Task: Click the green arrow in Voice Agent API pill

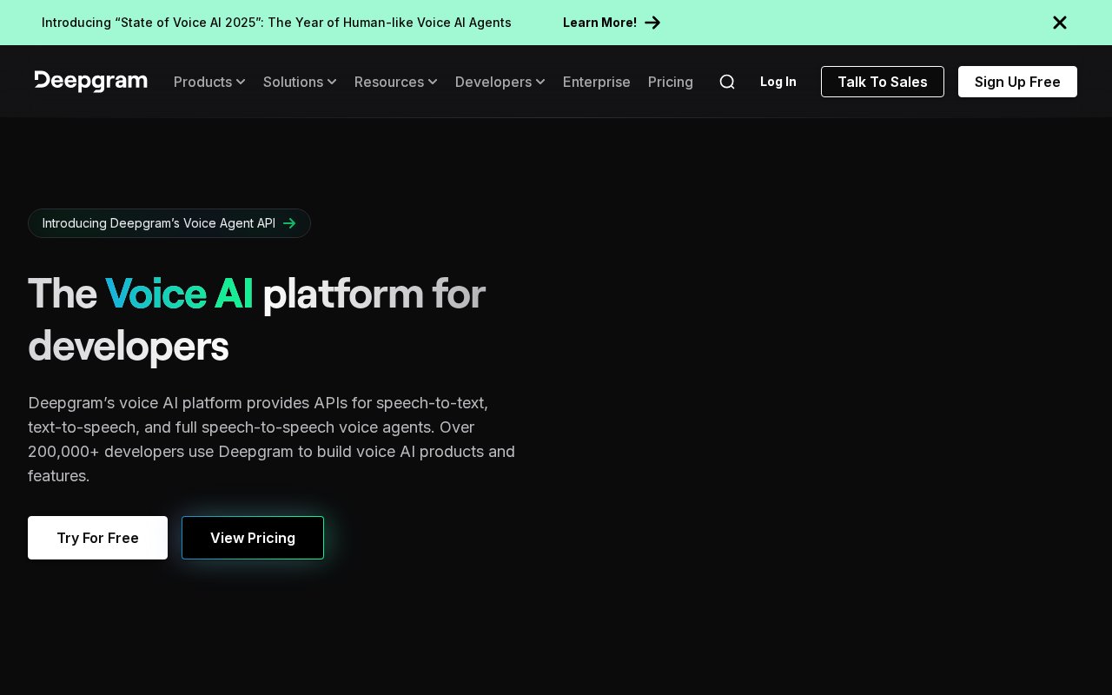Action: click(x=290, y=223)
